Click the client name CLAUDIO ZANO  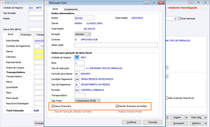94,23
